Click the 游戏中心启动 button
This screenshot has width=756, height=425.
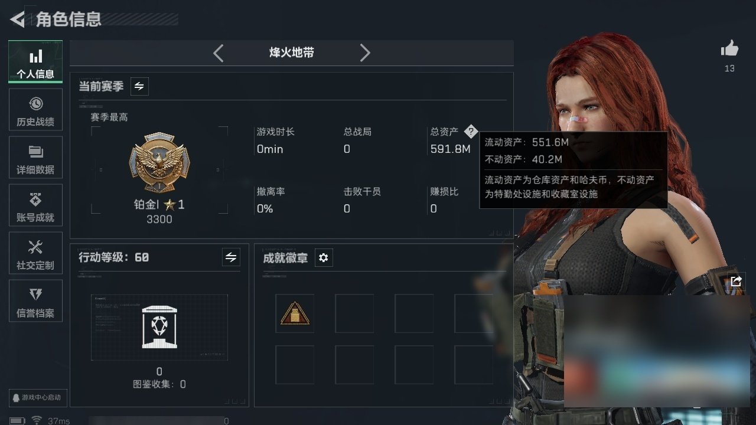click(36, 398)
